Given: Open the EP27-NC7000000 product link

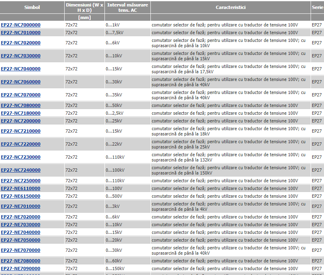Looking at the screenshot, I should tap(21, 25).
